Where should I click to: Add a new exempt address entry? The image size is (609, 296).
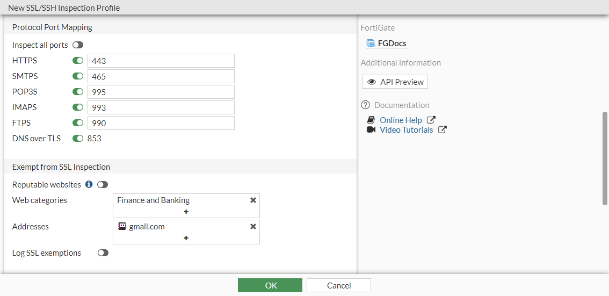coord(186,238)
